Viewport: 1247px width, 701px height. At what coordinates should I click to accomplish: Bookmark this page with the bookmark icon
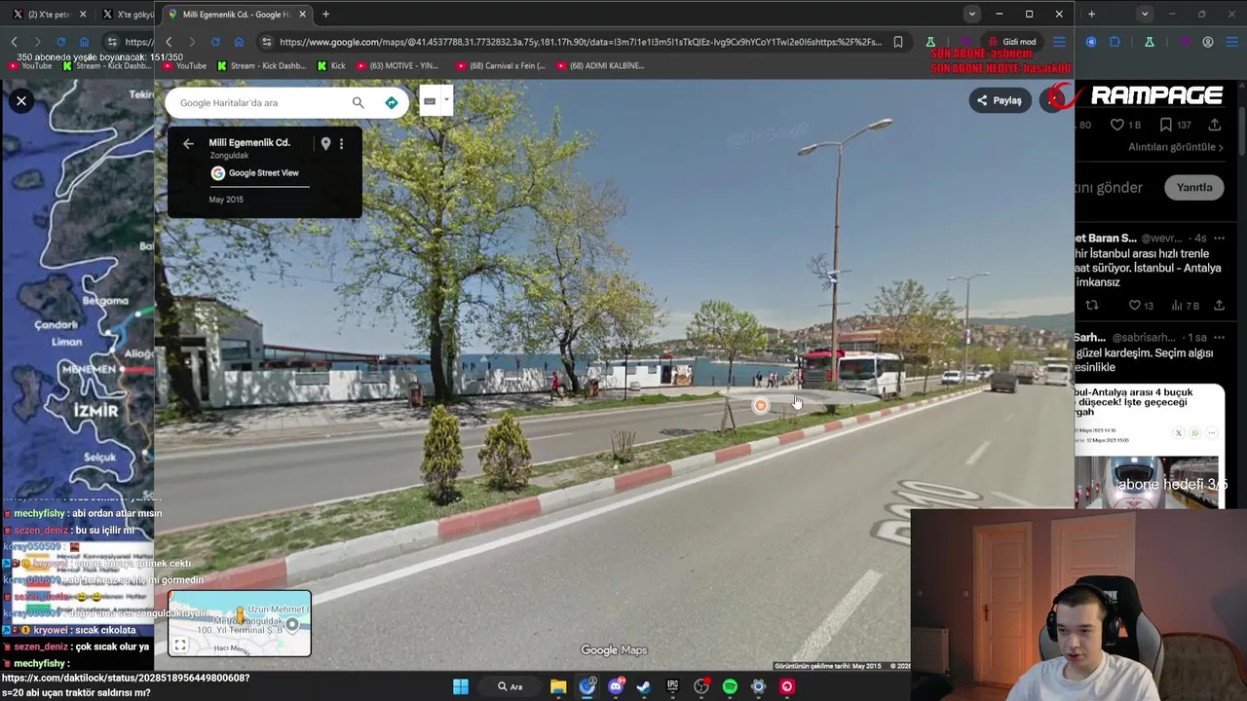pyautogui.click(x=898, y=42)
